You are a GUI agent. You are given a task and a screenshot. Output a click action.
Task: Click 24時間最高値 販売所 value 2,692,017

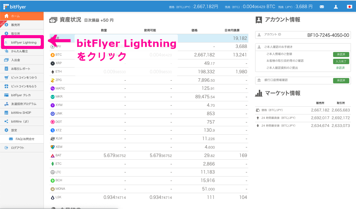click(320, 118)
